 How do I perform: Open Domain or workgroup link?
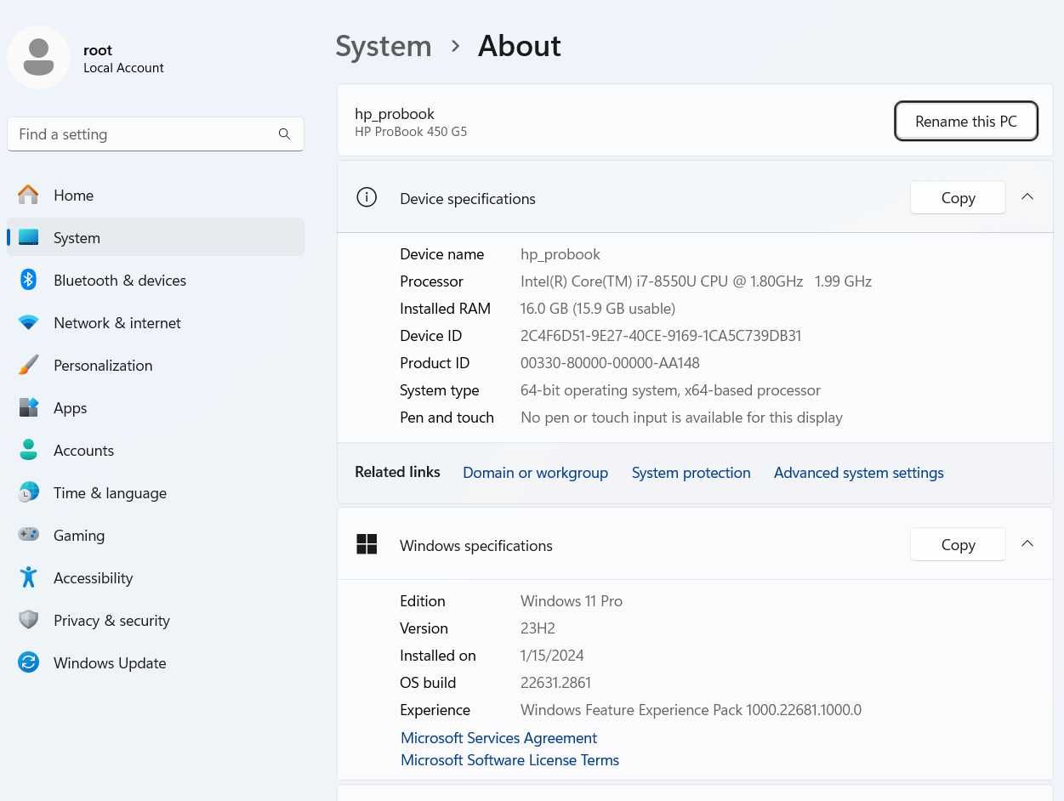coord(535,473)
